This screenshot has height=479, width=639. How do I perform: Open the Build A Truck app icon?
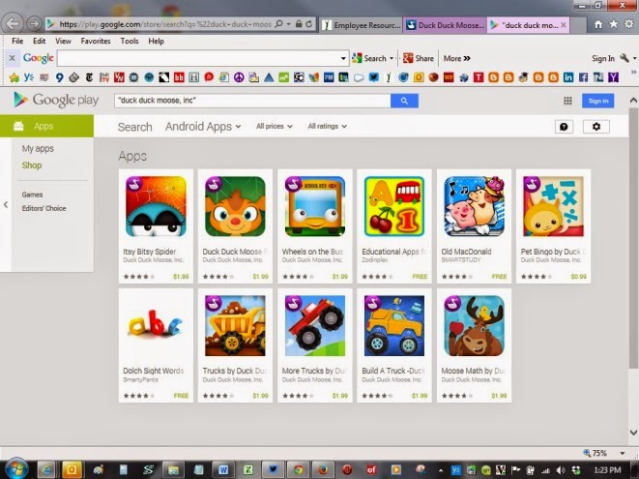tap(394, 325)
